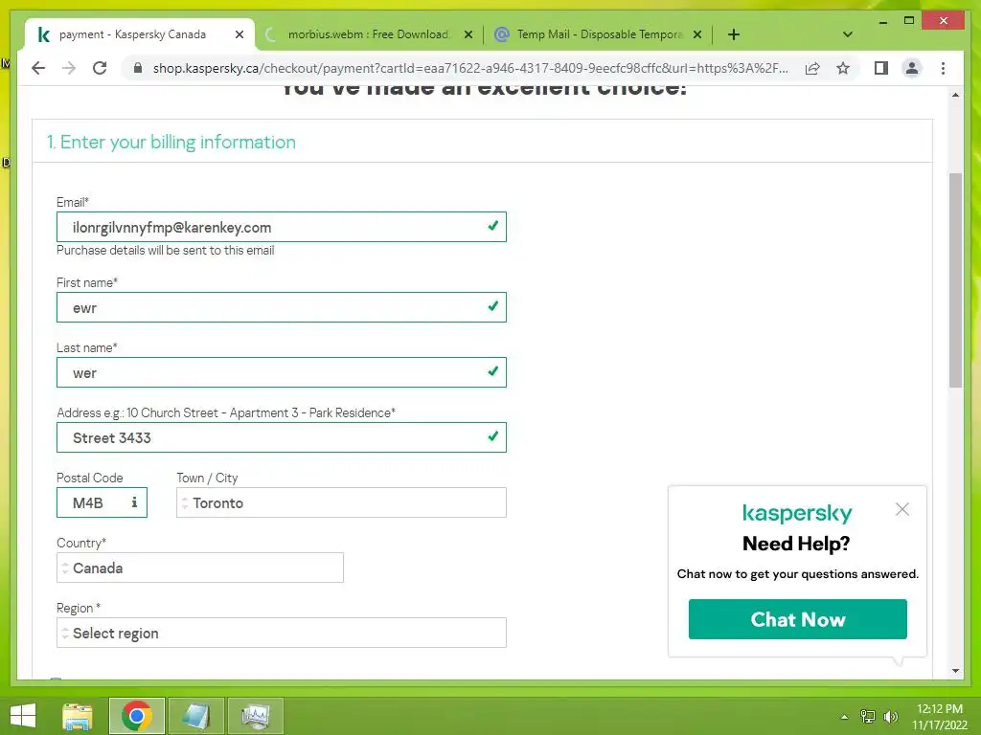Click the page scrollbar down arrow
This screenshot has height=735, width=981.
click(x=955, y=671)
